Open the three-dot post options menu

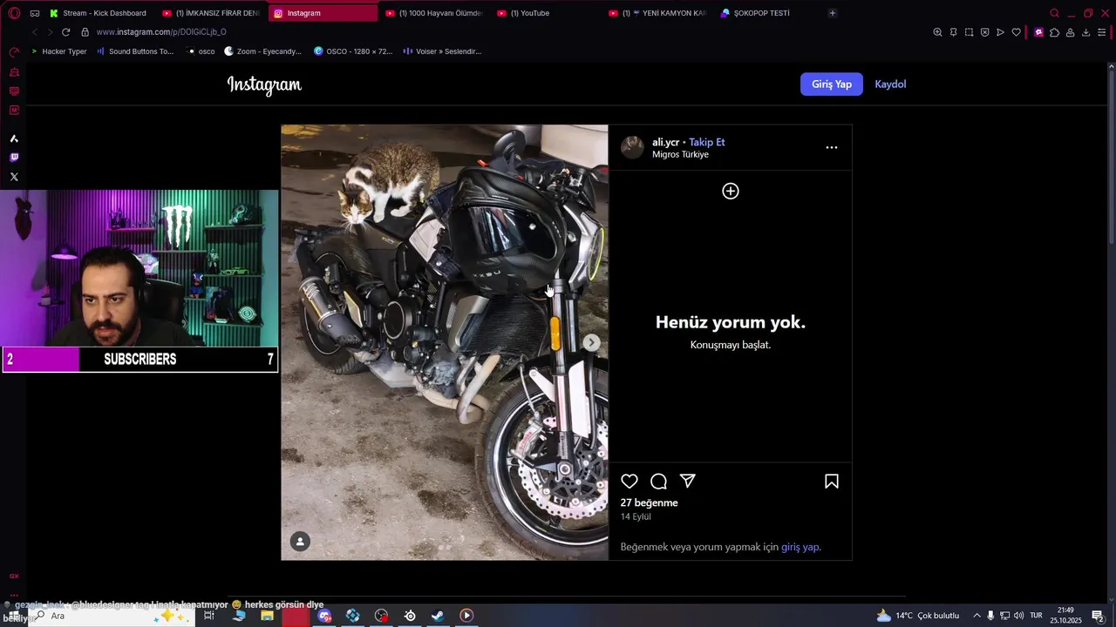coord(832,147)
